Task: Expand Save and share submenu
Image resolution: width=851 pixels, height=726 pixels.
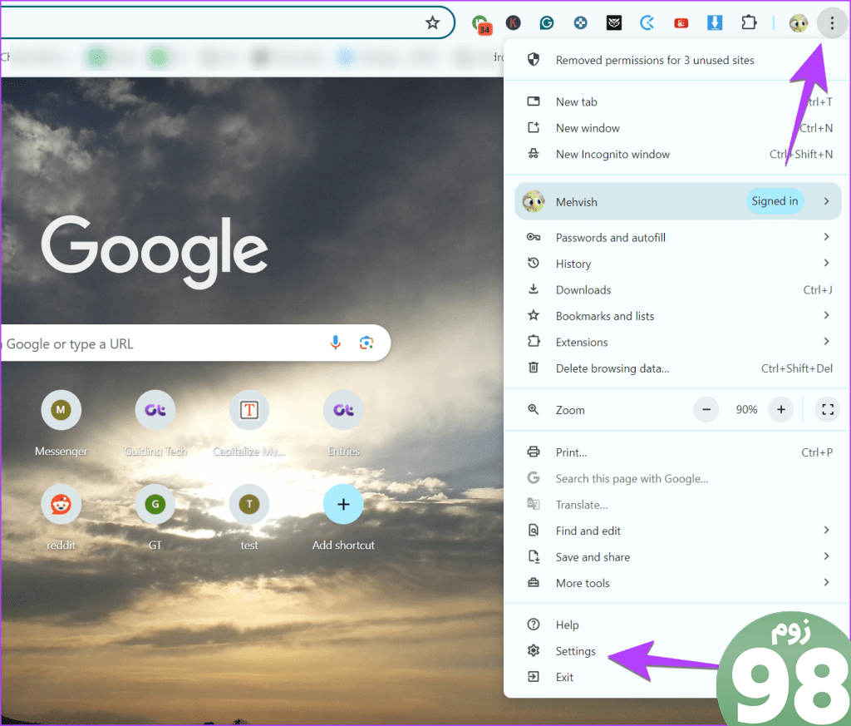Action: 676,556
